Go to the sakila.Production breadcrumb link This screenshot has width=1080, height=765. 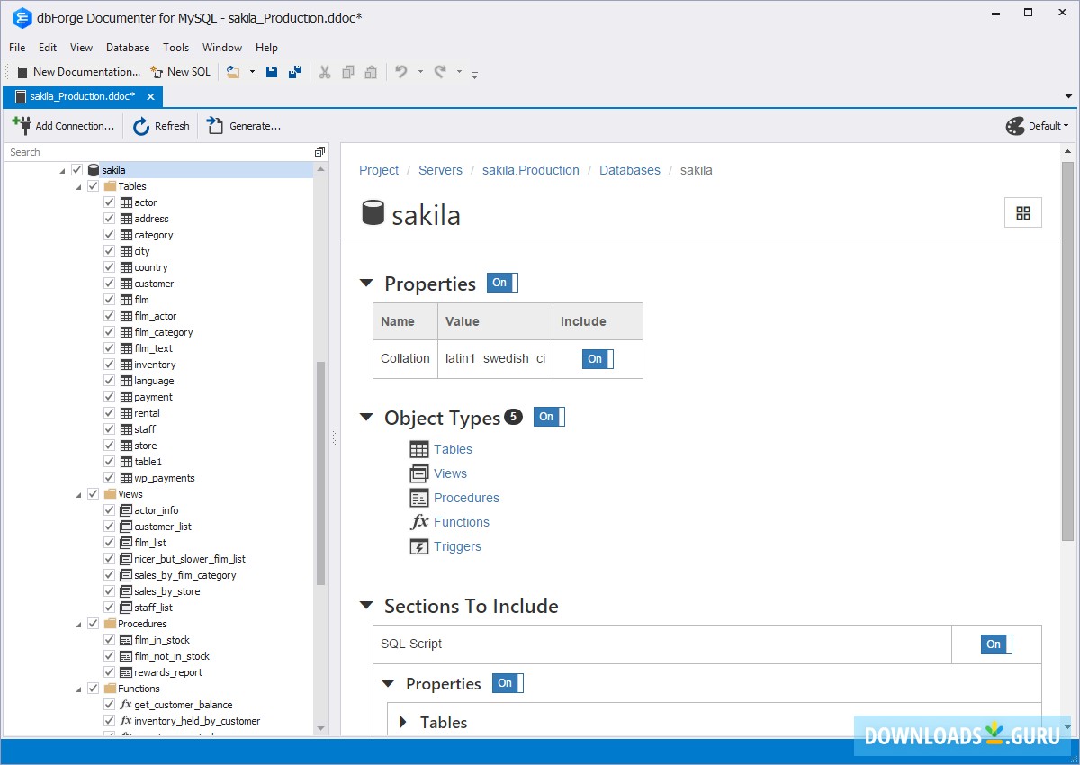click(531, 170)
